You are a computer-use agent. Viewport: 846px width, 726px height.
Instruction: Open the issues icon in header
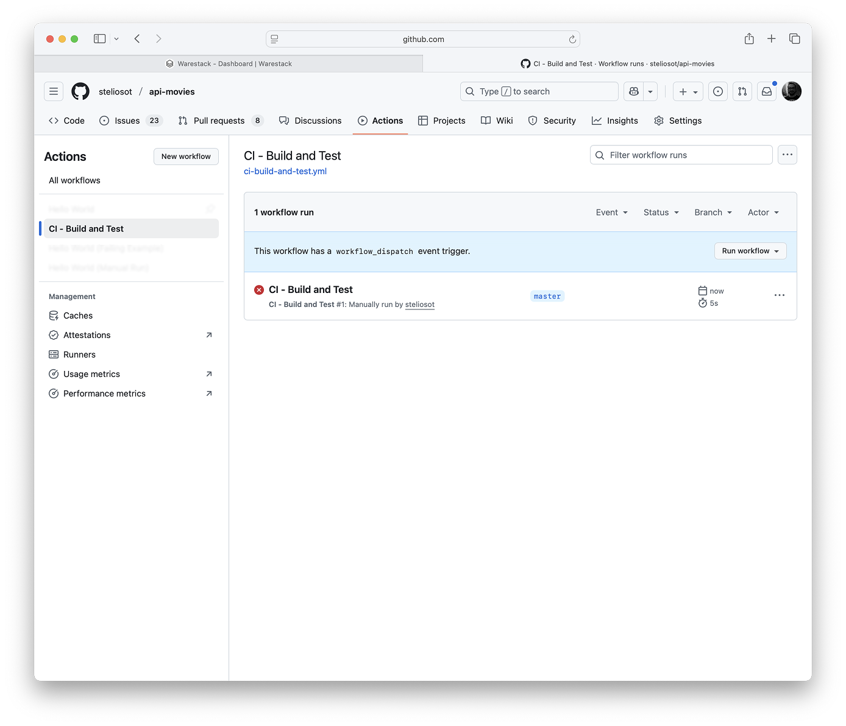(x=718, y=91)
